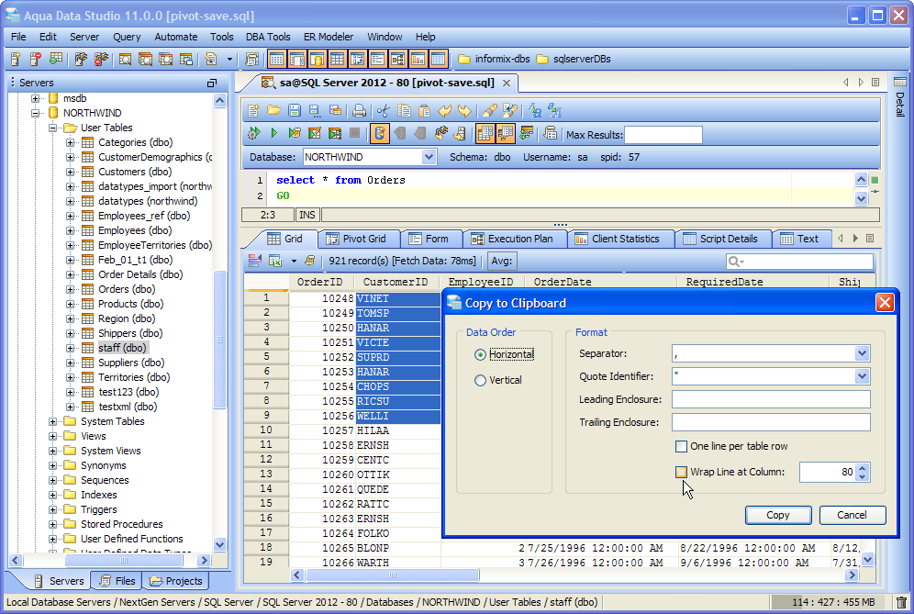Click the Paste clipboard icon
Image resolution: width=914 pixels, height=614 pixels.
(424, 111)
